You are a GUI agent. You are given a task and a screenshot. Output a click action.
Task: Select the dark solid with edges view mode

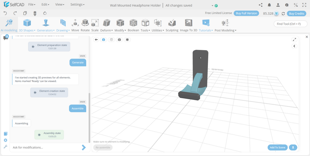(119, 40)
